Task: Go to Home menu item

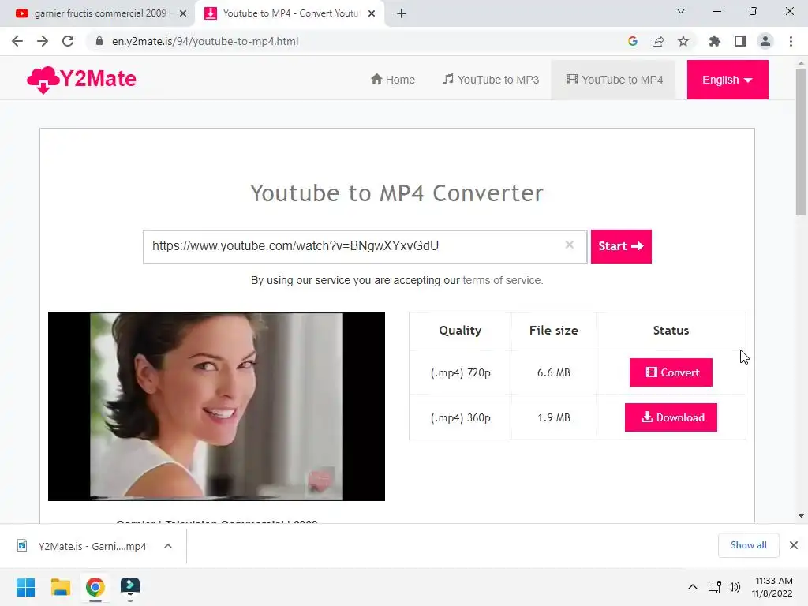Action: (x=393, y=80)
